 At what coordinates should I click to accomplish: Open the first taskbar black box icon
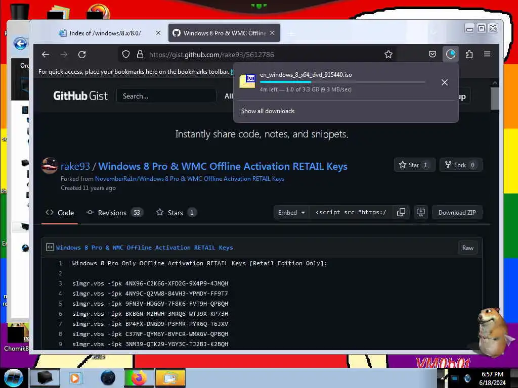pyautogui.click(x=45, y=378)
